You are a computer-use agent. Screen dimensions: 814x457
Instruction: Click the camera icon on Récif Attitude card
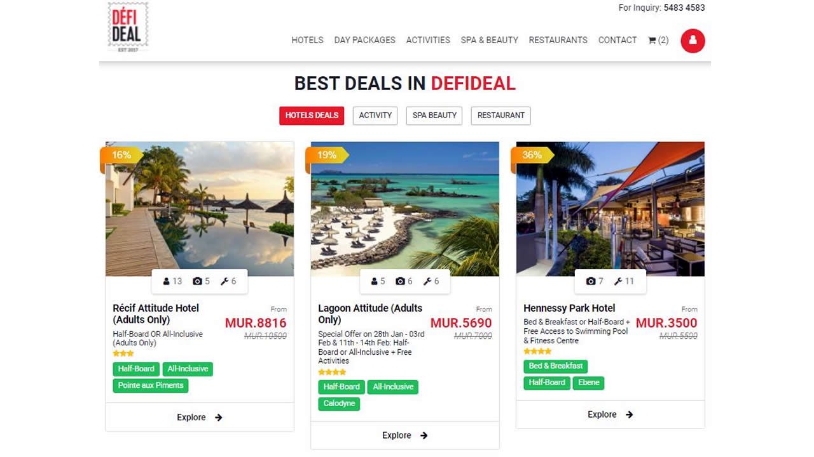[x=197, y=281]
